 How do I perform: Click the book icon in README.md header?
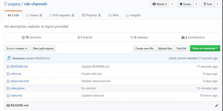8,105
